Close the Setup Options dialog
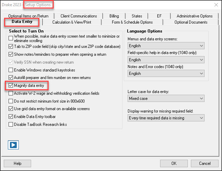222x171 pixels. pyautogui.click(x=216, y=5)
